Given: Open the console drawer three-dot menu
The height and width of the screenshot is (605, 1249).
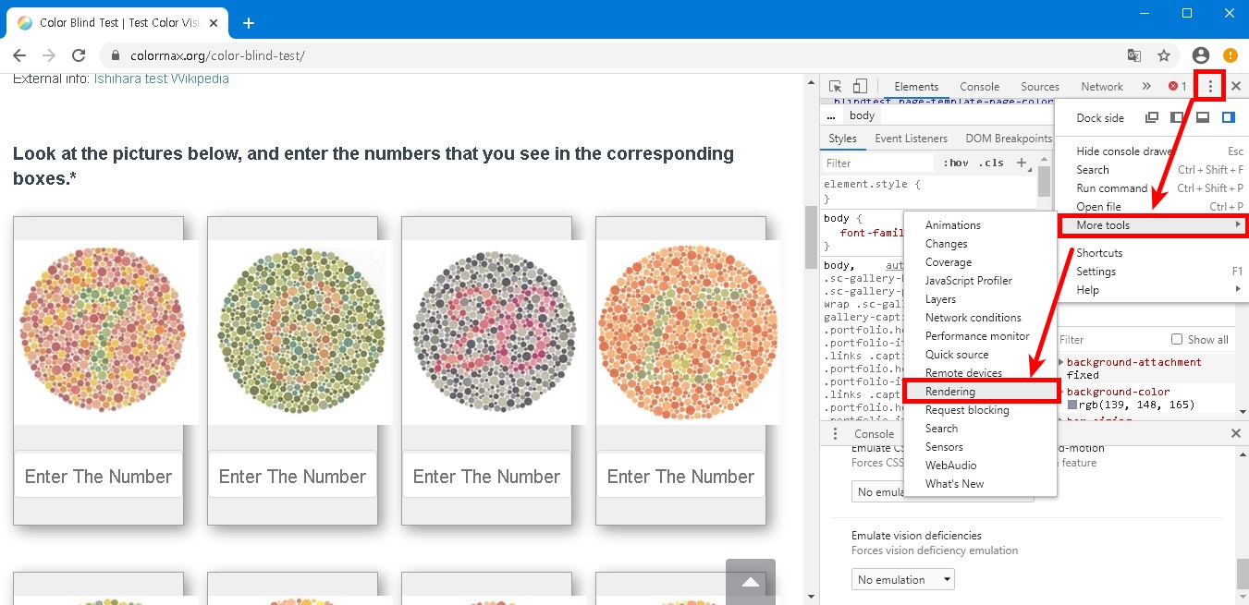Looking at the screenshot, I should point(836,433).
